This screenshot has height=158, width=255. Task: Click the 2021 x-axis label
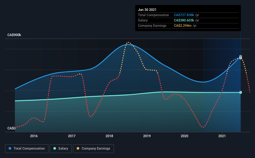tap(222, 136)
